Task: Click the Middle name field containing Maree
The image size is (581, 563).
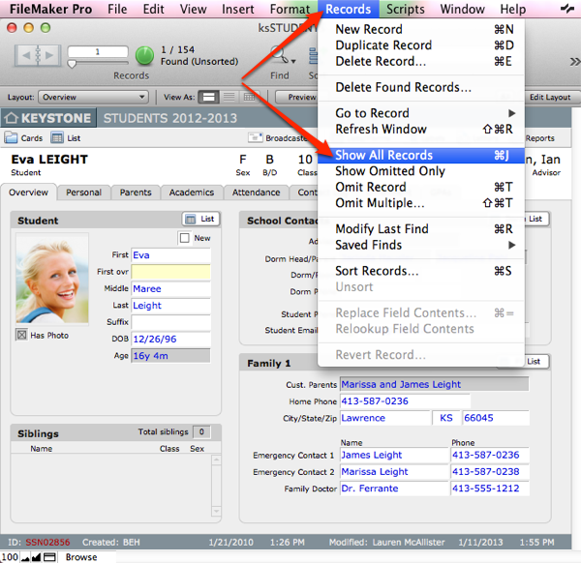Action: click(170, 288)
